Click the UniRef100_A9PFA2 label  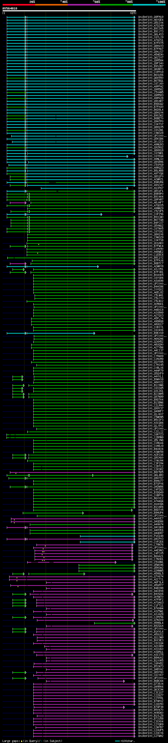(151, 86)
